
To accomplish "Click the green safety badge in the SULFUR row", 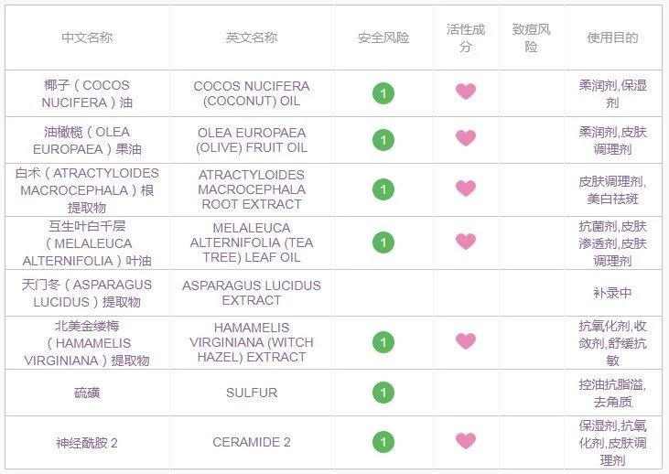I will [383, 393].
